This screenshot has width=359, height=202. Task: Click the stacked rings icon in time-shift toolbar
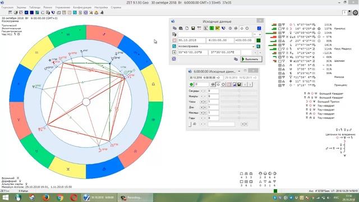(x=213, y=84)
